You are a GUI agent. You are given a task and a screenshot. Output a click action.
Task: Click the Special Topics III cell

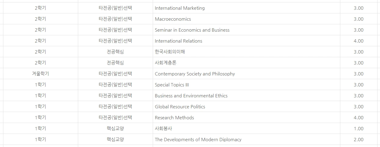tap(246, 85)
